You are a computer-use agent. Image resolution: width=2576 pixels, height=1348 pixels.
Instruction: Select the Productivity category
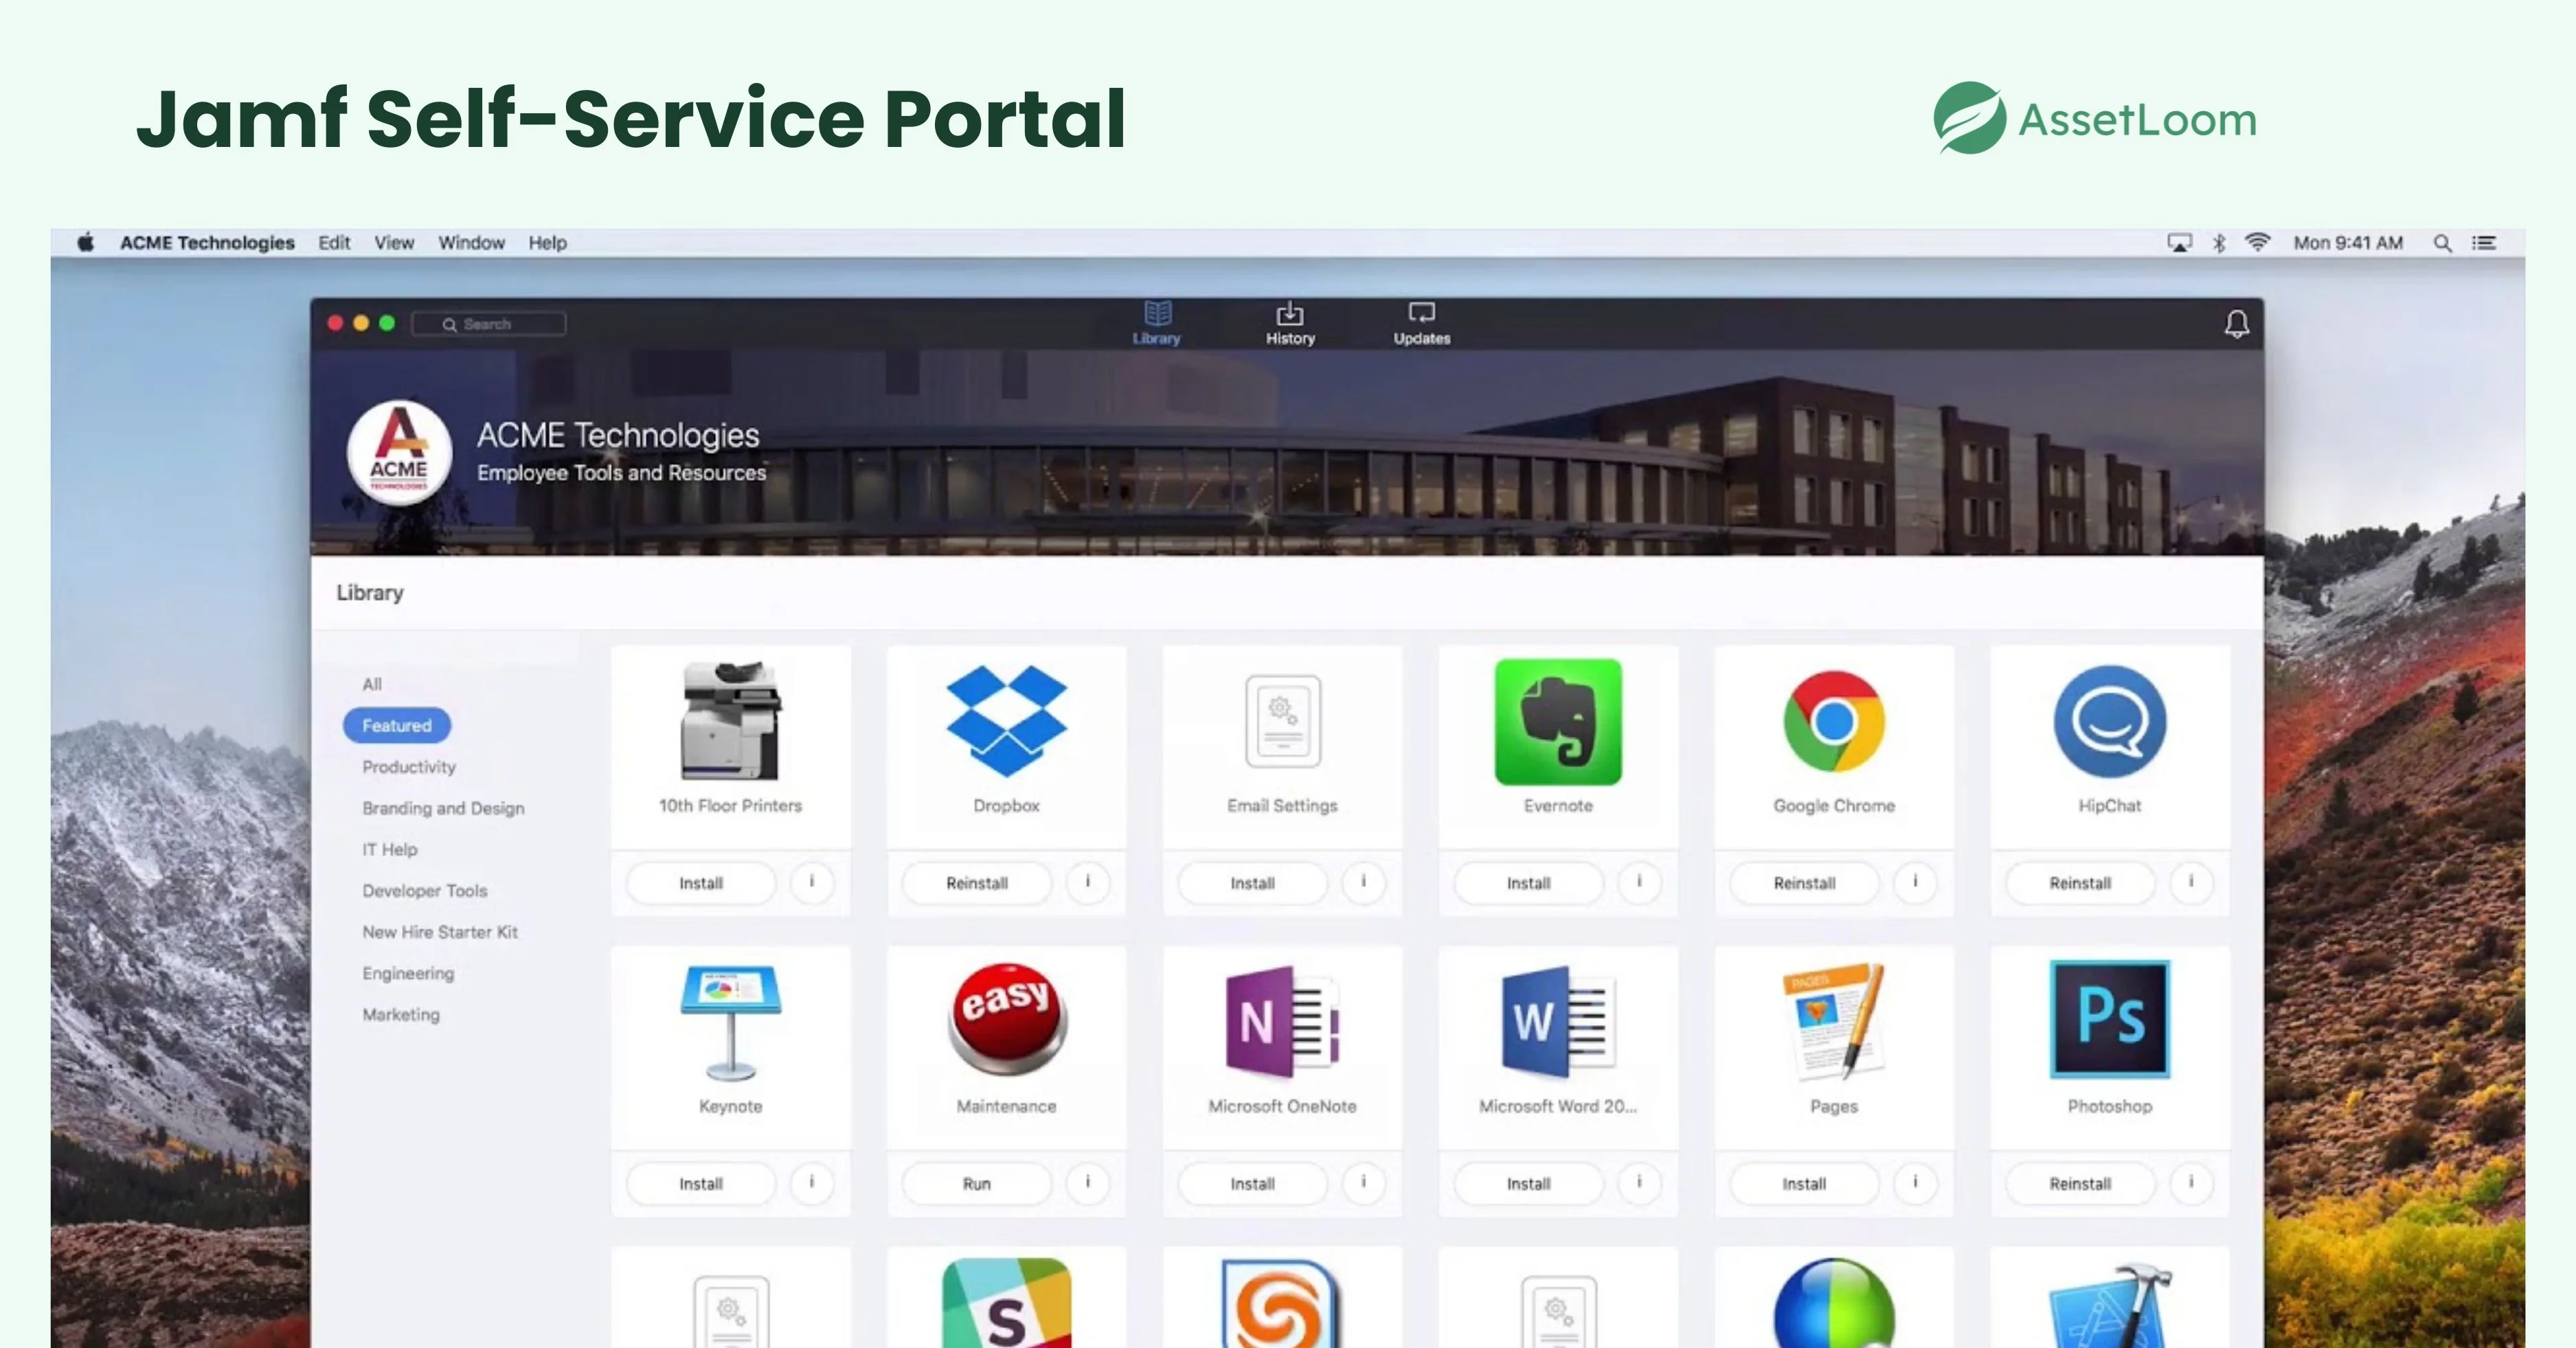409,767
